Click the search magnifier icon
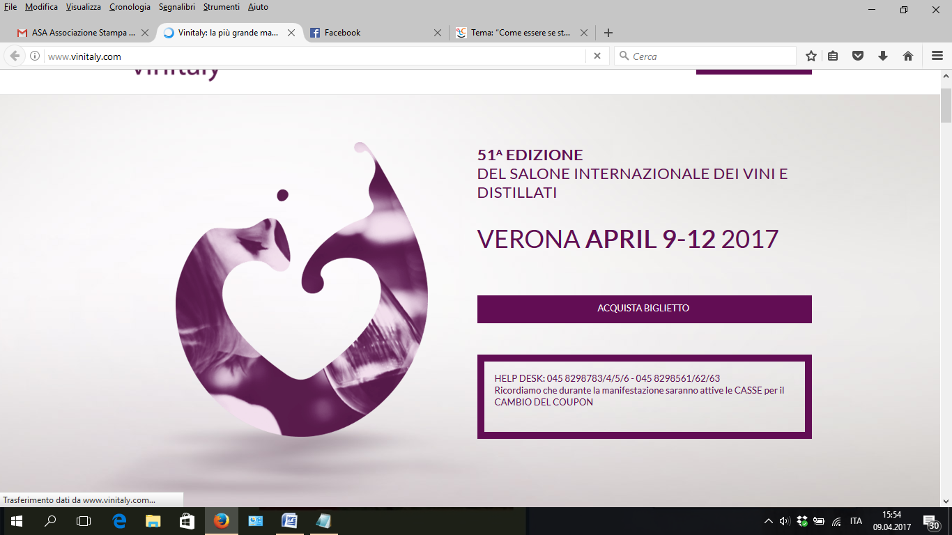This screenshot has height=535, width=952. click(x=623, y=56)
